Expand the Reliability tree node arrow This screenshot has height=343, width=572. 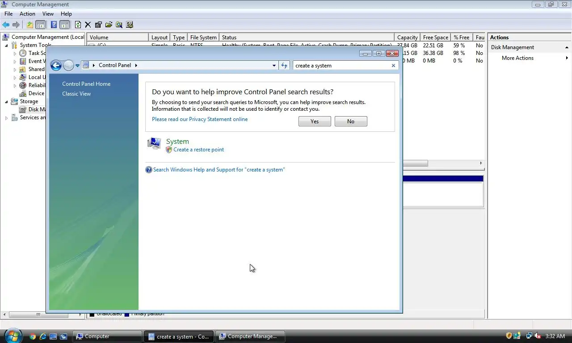[15, 85]
